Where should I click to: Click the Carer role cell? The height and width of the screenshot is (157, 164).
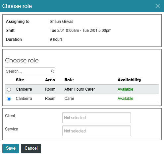(69, 99)
